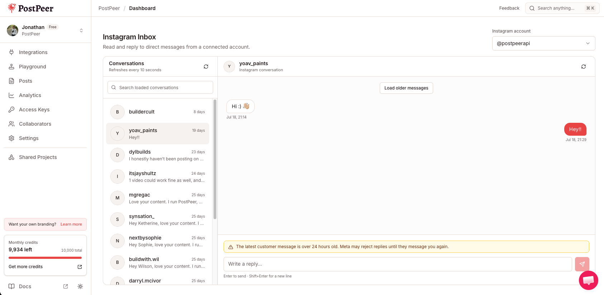Click the PostPeer breadcrumb link
The image size is (604, 295).
109,8
